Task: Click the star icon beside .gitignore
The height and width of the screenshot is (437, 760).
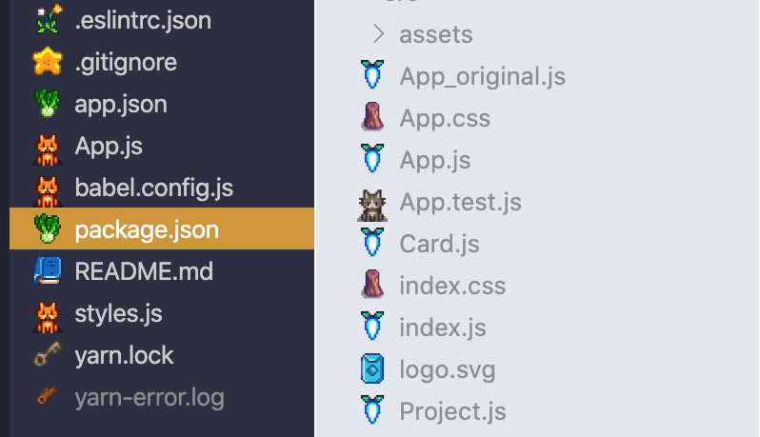Action: pos(46,63)
